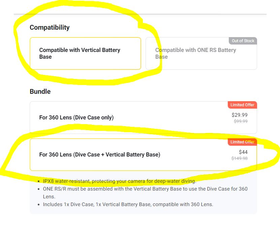
Task: Click the $29.99 sale price
Action: click(x=240, y=115)
